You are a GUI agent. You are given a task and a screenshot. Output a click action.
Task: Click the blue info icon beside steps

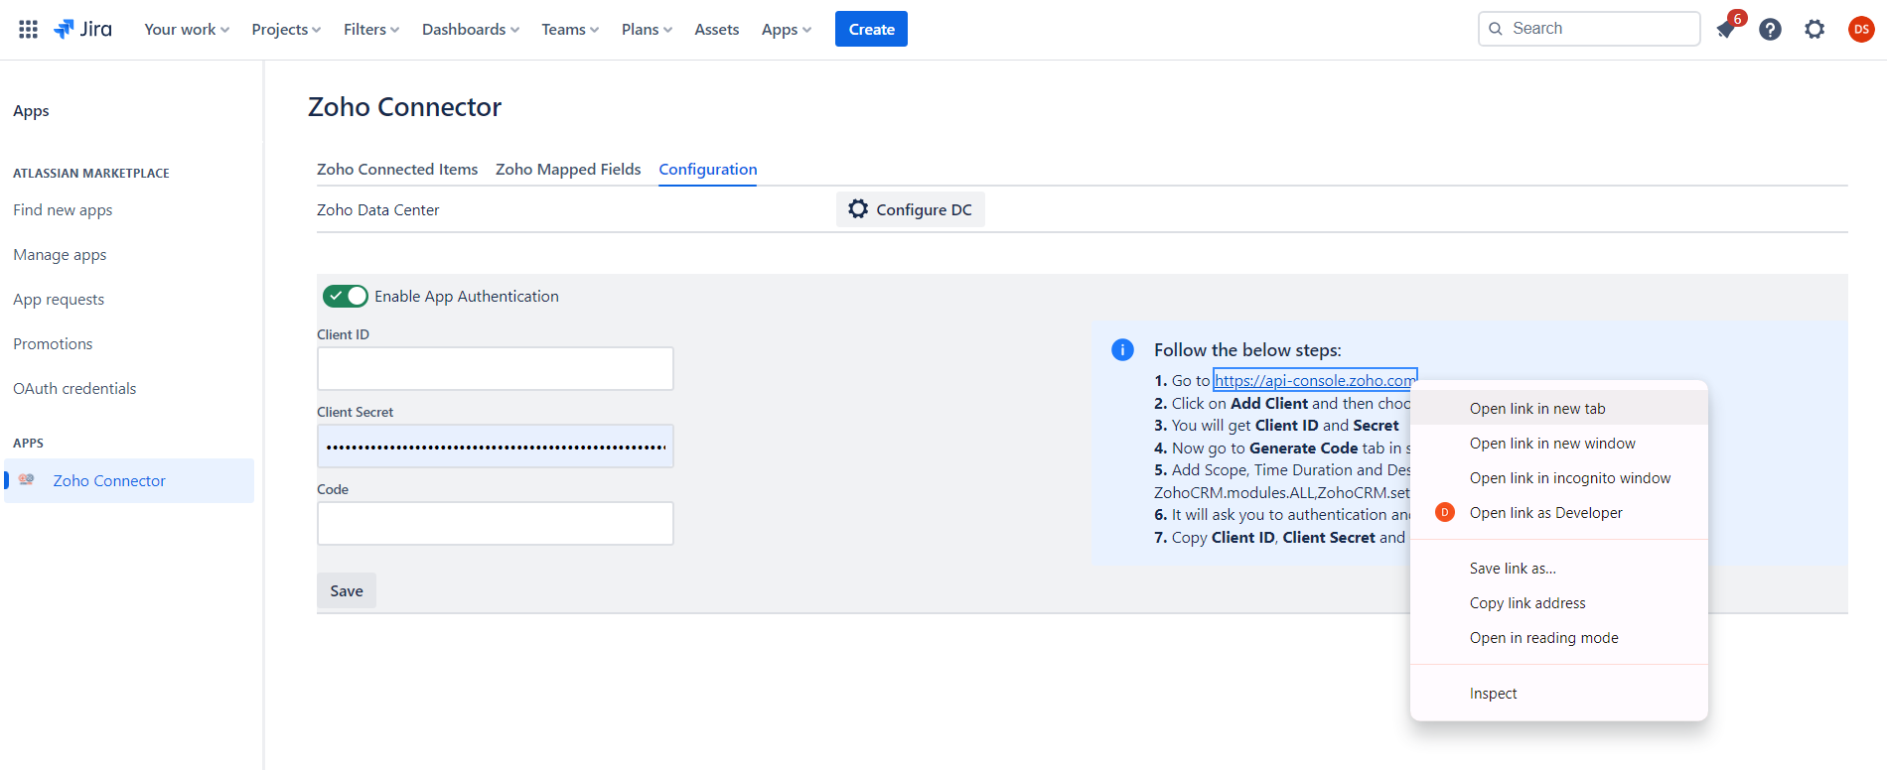(x=1122, y=349)
